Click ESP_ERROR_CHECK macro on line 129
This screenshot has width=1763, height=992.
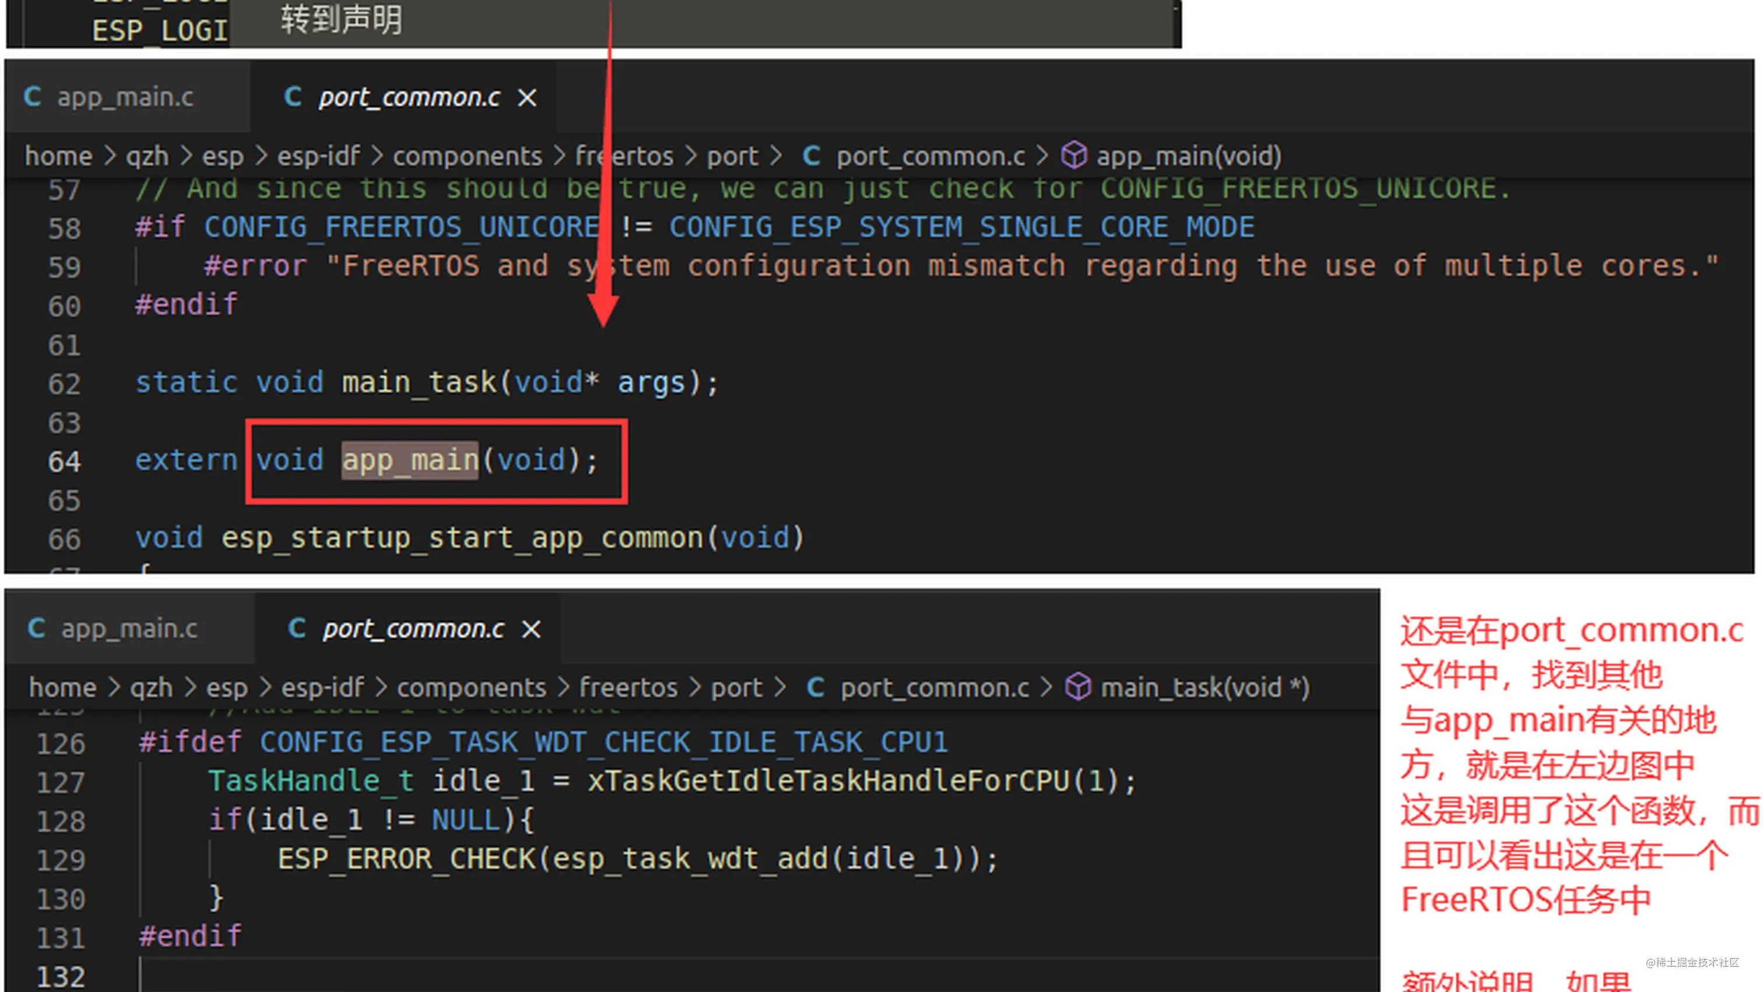(406, 859)
